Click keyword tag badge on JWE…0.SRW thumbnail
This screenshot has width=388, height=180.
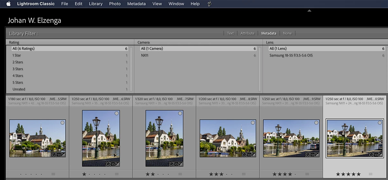(x=371, y=155)
